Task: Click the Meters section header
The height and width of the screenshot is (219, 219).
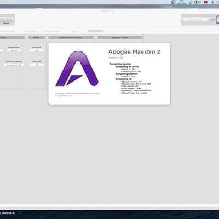Action: tap(37, 38)
